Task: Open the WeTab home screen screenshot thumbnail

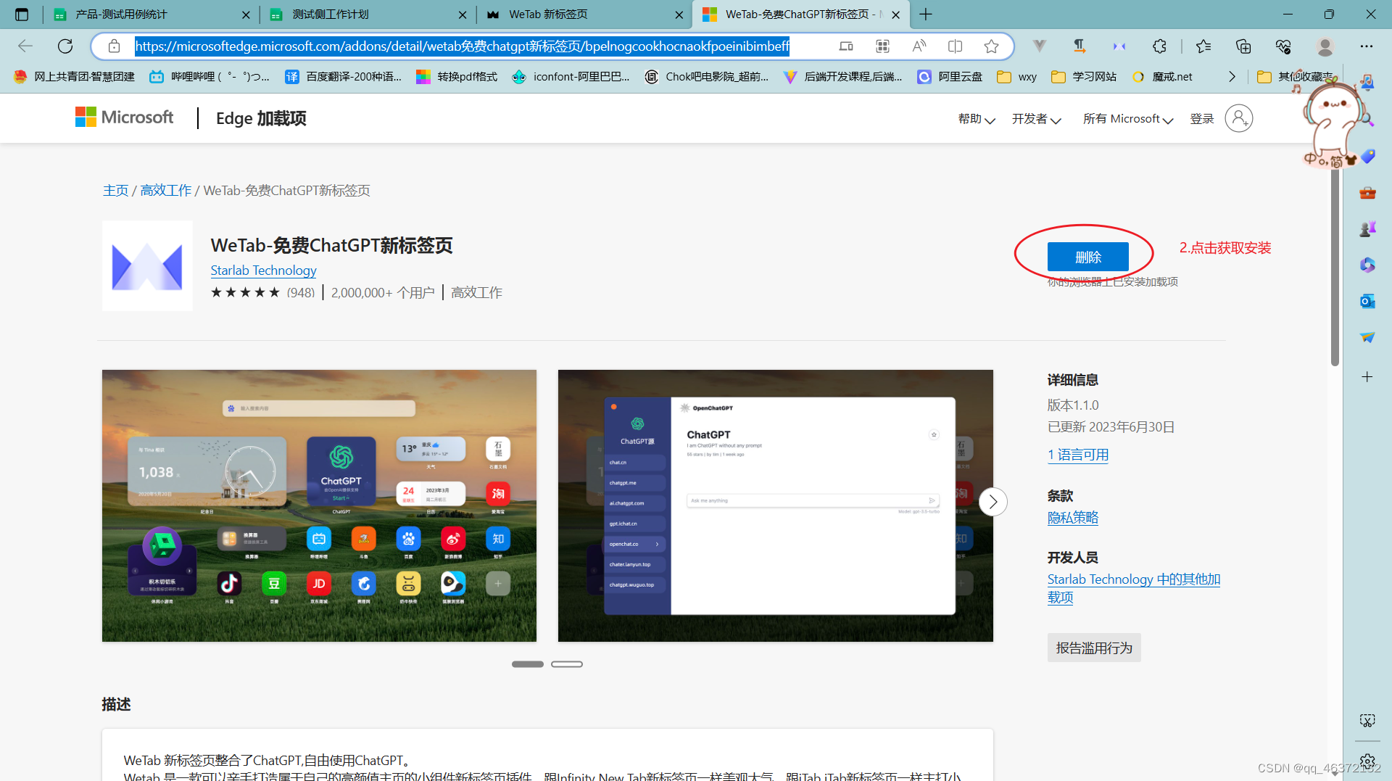Action: pyautogui.click(x=319, y=505)
